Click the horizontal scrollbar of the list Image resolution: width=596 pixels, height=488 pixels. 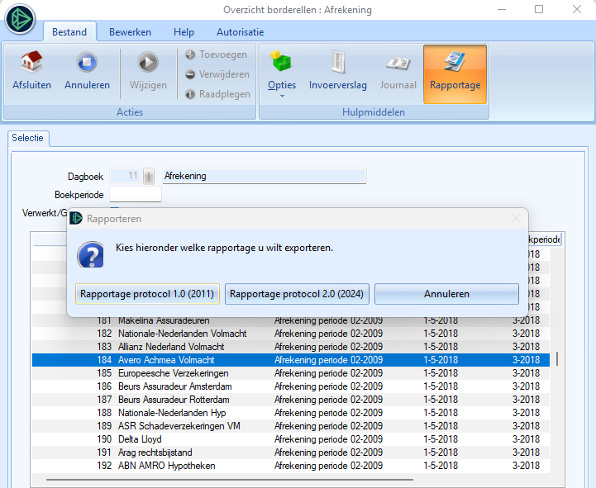[x=230, y=480]
